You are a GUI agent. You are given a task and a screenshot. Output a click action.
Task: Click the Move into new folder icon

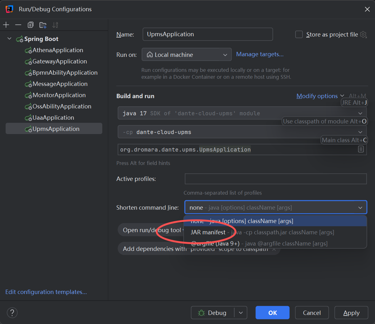tap(43, 25)
